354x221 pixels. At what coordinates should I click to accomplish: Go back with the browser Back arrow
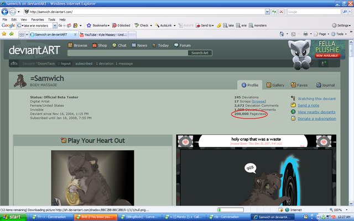pyautogui.click(x=5, y=12)
